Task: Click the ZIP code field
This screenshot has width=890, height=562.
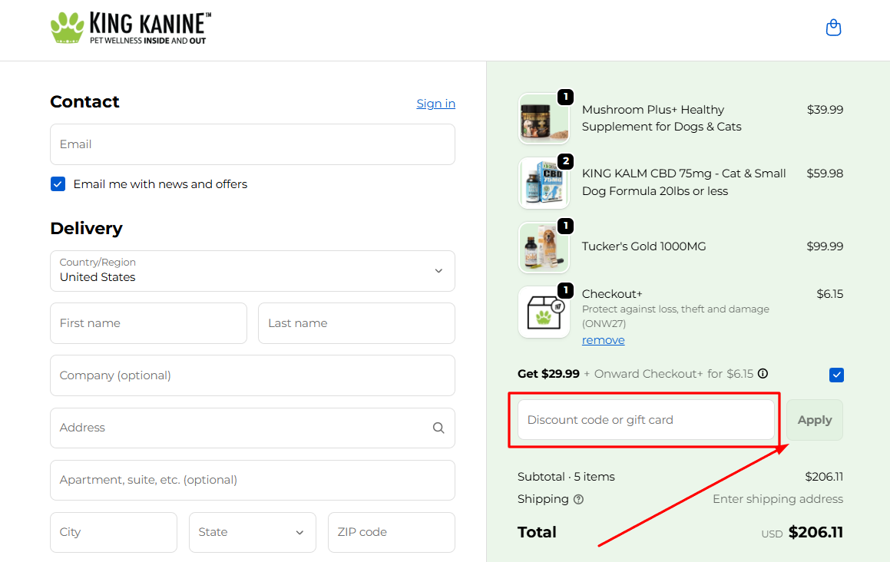Action: 392,533
